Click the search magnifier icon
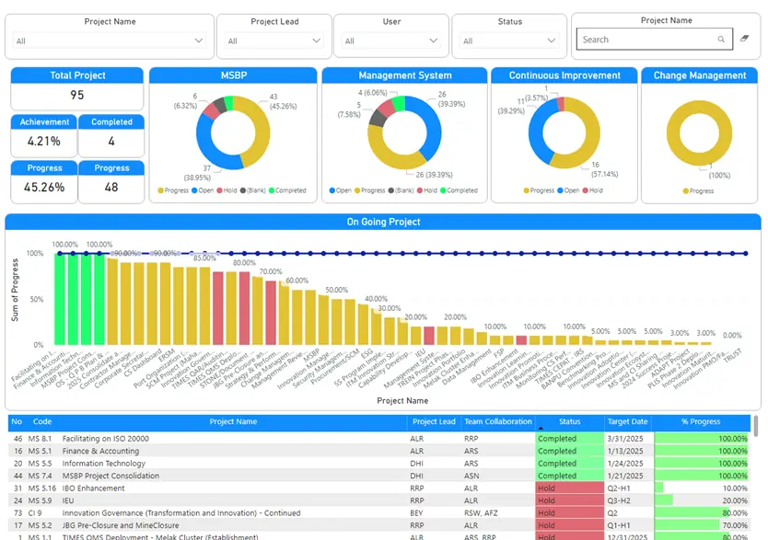The image size is (768, 540). [x=721, y=40]
